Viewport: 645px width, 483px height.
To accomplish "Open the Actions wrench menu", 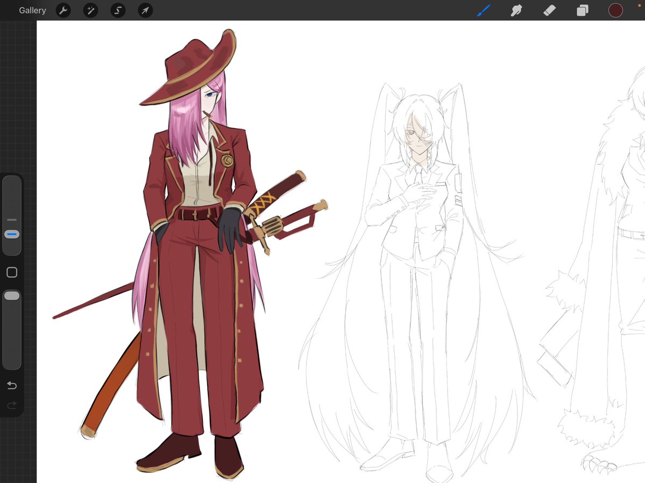I will tap(63, 10).
